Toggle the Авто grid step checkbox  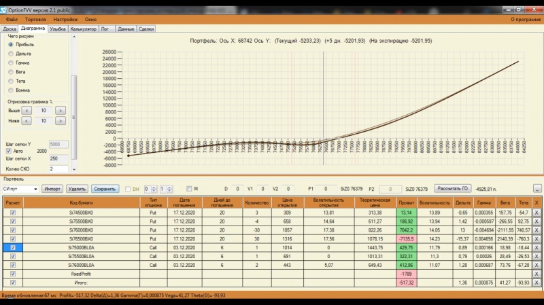pos(9,151)
